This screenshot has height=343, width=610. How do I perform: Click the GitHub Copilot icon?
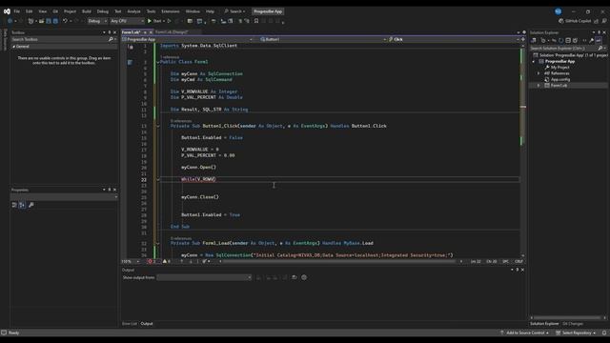560,21
